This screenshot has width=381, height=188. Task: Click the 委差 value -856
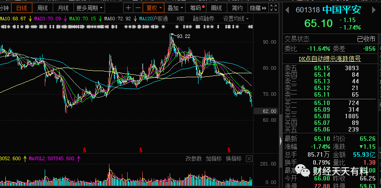[x=369, y=49]
